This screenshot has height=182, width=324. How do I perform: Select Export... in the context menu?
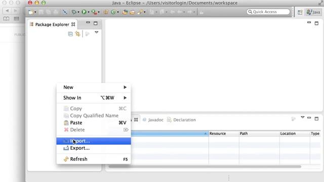(x=94, y=148)
